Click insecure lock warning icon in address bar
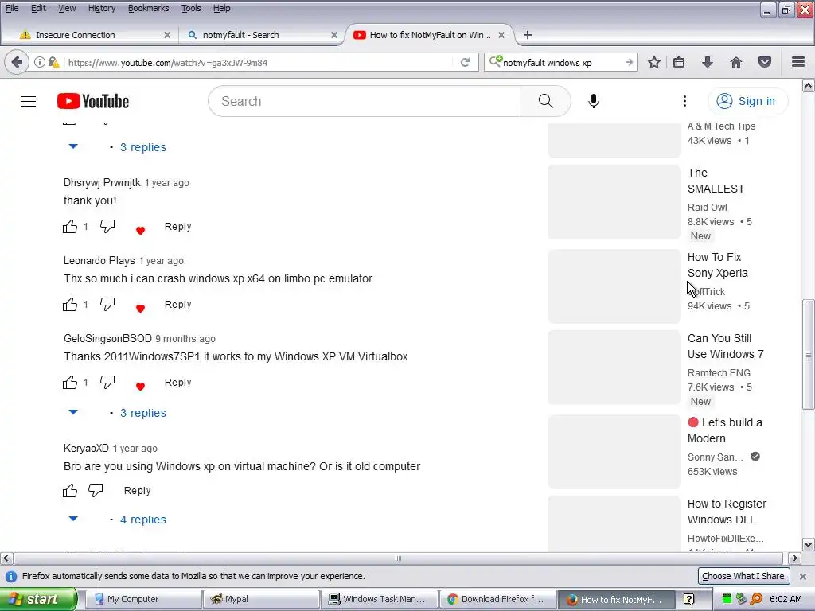The width and height of the screenshot is (815, 611). tap(53, 62)
